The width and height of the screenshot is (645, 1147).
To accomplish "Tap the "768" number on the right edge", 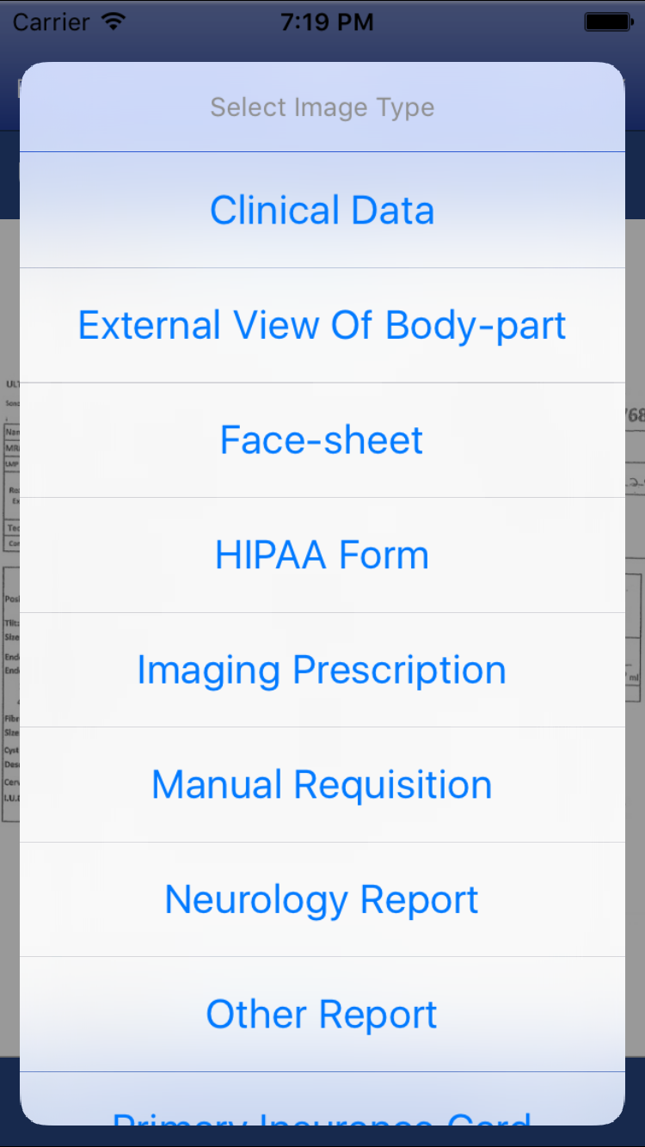I will click(x=638, y=413).
